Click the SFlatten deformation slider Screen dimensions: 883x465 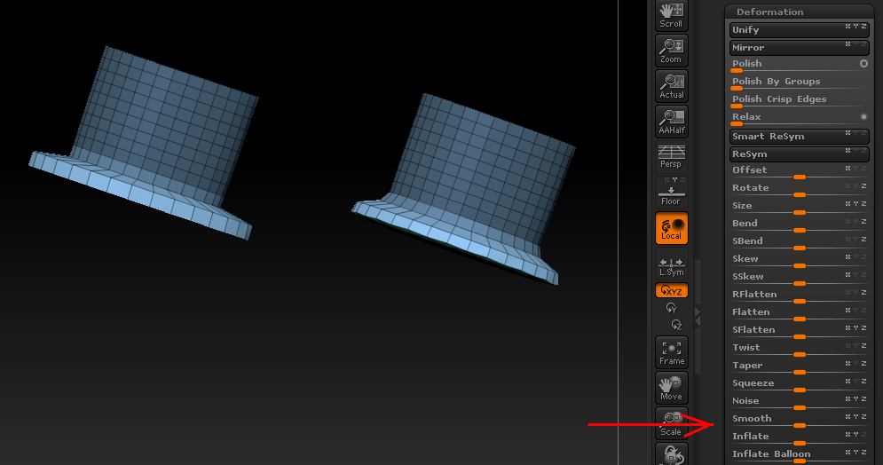point(799,332)
